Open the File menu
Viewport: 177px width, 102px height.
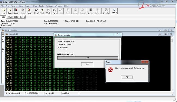coord(2,6)
